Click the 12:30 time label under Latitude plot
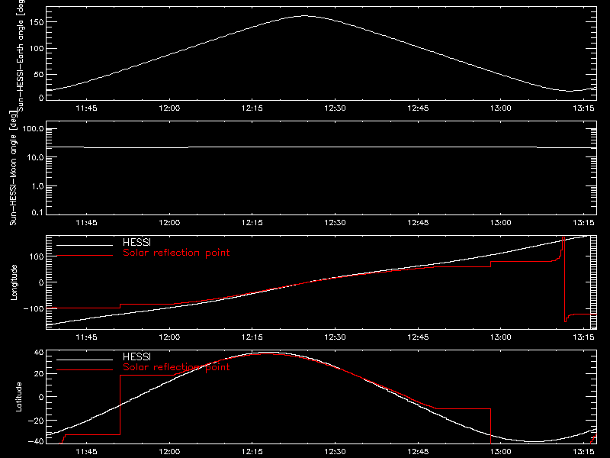 (335, 451)
